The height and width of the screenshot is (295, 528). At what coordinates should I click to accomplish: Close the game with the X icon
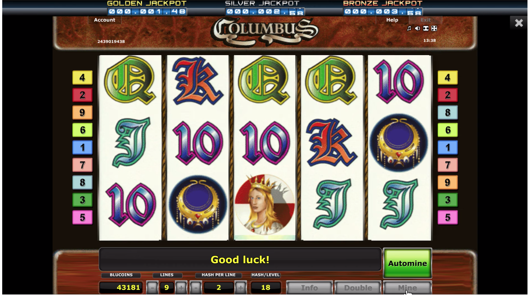(519, 23)
